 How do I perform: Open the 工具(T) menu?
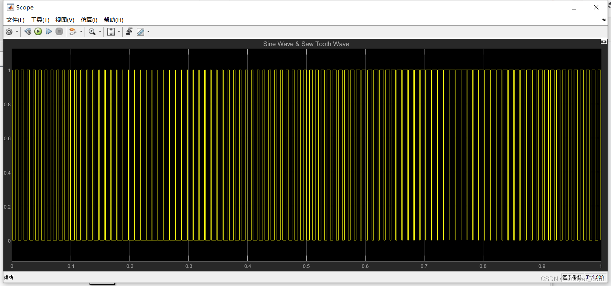point(40,20)
